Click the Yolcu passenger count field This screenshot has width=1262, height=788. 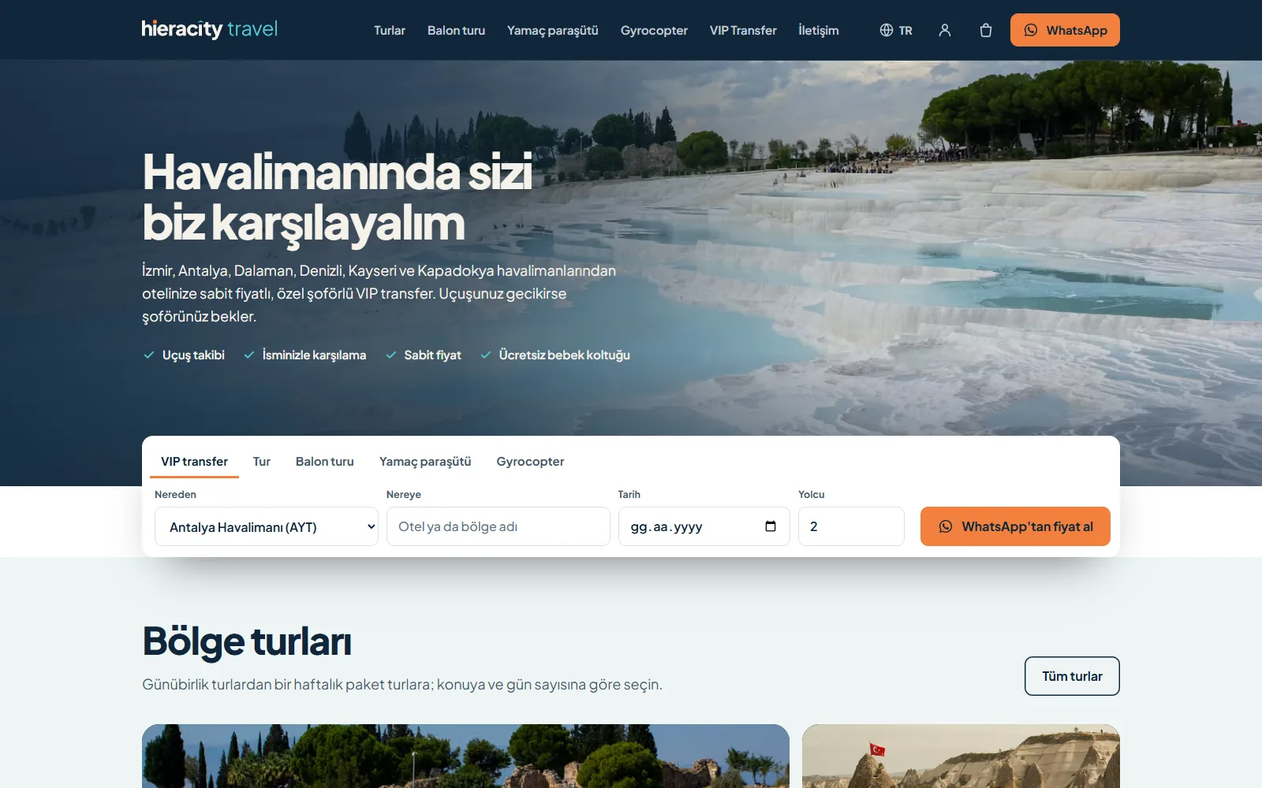coord(851,526)
